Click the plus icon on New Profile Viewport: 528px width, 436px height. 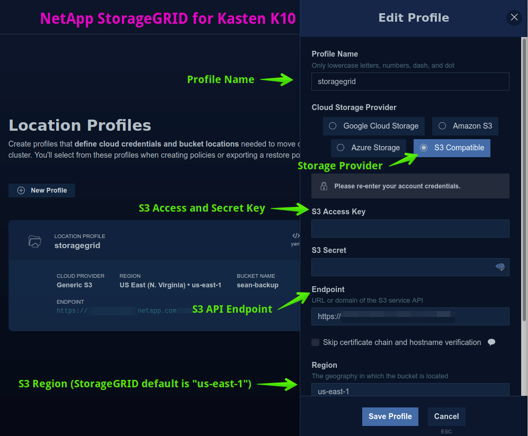pyautogui.click(x=21, y=190)
